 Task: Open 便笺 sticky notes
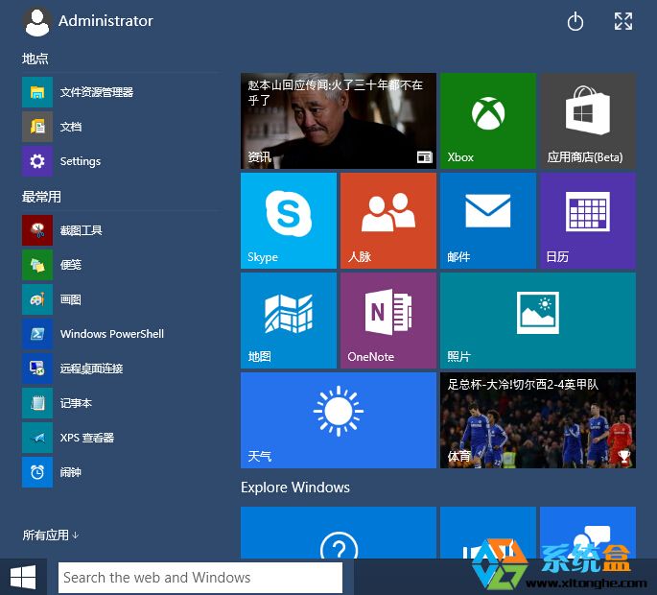pyautogui.click(x=122, y=265)
